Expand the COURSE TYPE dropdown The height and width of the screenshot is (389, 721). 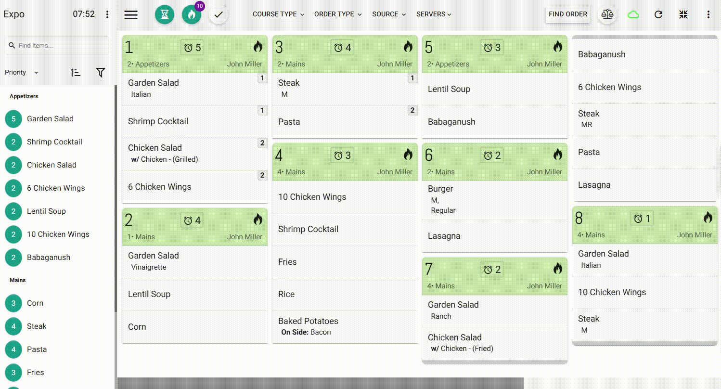278,14
